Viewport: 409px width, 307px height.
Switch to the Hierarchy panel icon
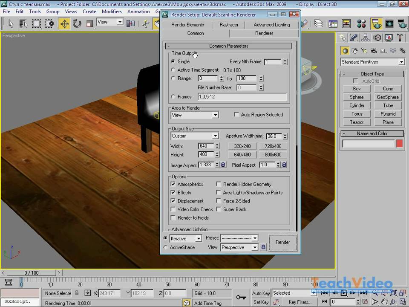pyautogui.click(x=366, y=38)
